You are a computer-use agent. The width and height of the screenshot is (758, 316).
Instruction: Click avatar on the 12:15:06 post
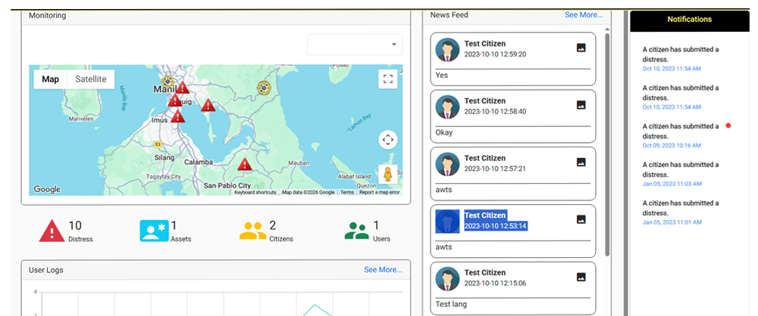pos(447,279)
